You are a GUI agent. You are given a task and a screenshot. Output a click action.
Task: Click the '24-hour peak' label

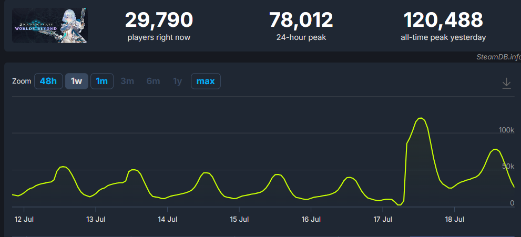pos(301,37)
